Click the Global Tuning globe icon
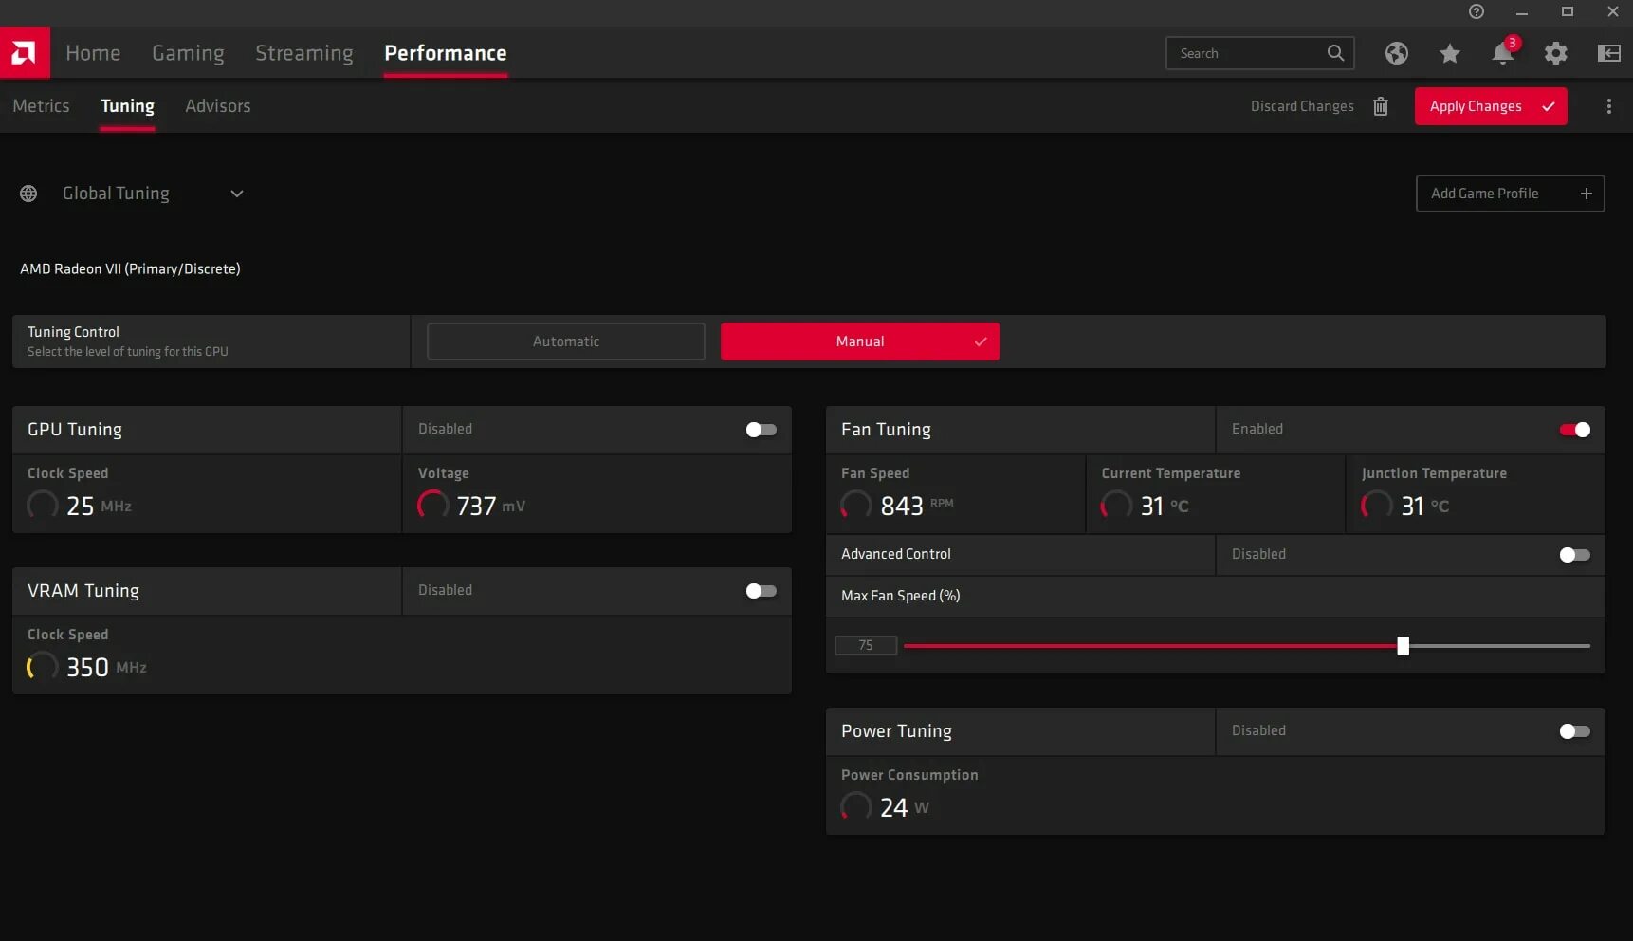The height and width of the screenshot is (941, 1633). tap(28, 194)
